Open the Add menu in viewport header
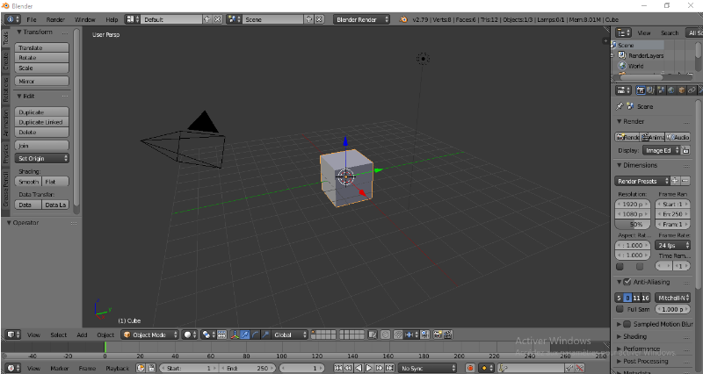 coord(82,334)
